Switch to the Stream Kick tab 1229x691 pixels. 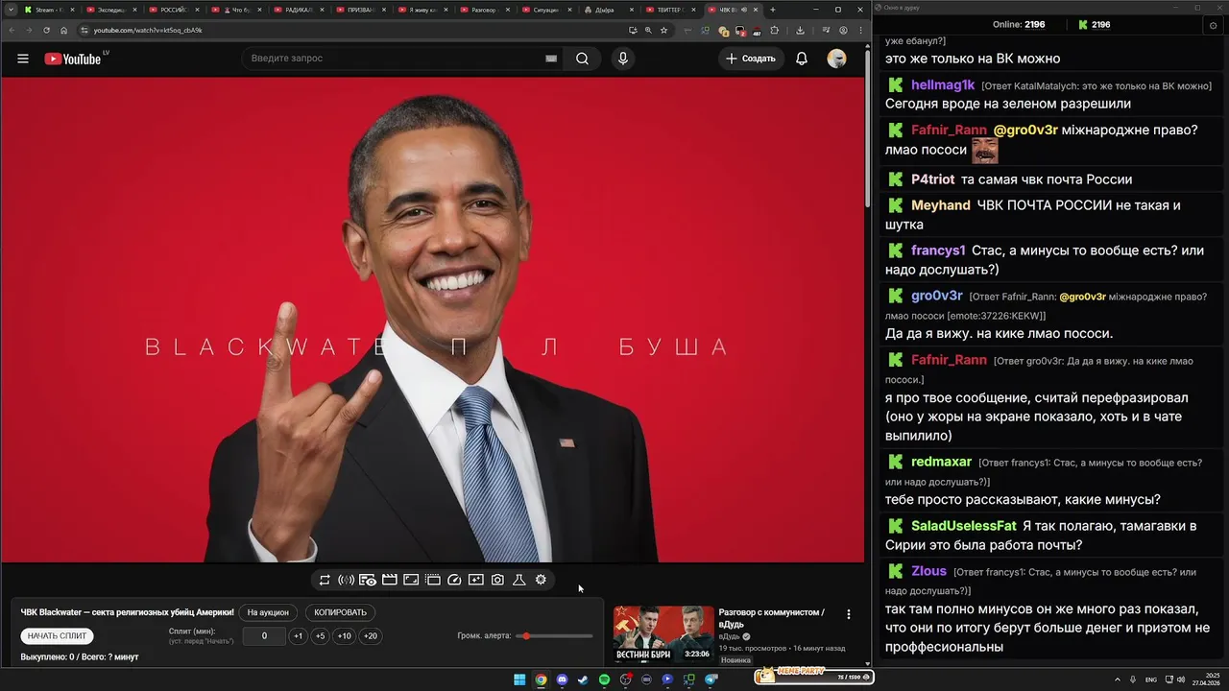point(48,10)
